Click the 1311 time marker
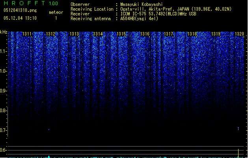248x158 pixels. pyautogui.click(x=27, y=34)
